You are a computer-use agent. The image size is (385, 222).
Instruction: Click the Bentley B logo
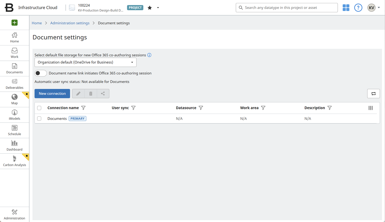coord(9,8)
